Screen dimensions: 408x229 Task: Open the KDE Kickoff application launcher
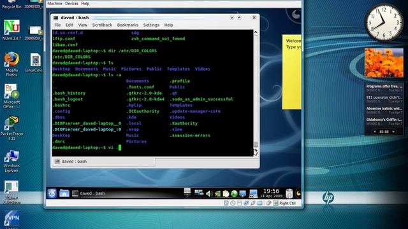point(52,193)
